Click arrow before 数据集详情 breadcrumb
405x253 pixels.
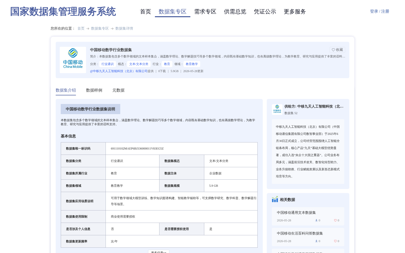112,29
